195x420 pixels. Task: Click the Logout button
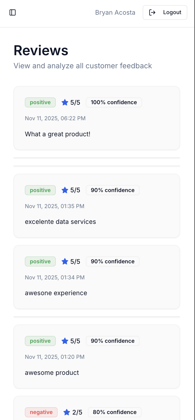[x=165, y=13]
